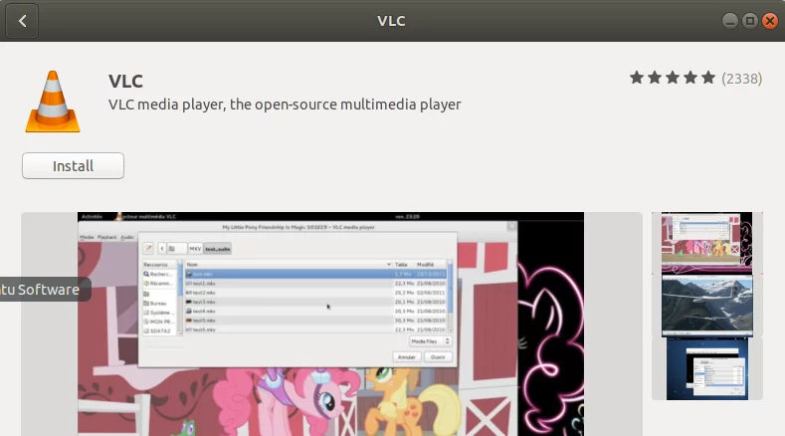Open the large VLC screenshot preview
The height and width of the screenshot is (436, 785).
[330, 324]
